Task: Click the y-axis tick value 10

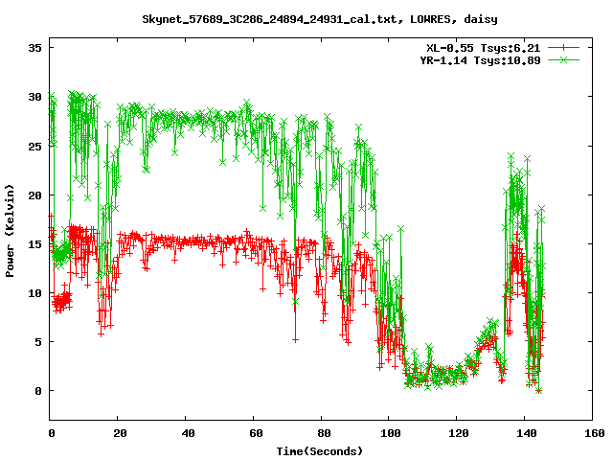Action: click(34, 293)
